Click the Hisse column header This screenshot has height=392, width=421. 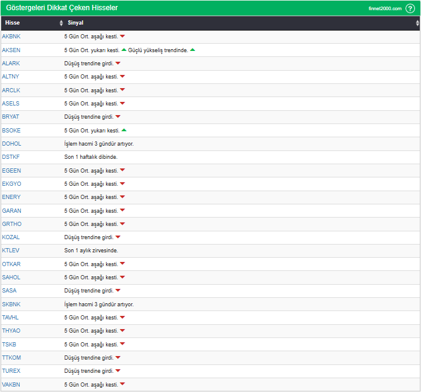pyautogui.click(x=13, y=23)
